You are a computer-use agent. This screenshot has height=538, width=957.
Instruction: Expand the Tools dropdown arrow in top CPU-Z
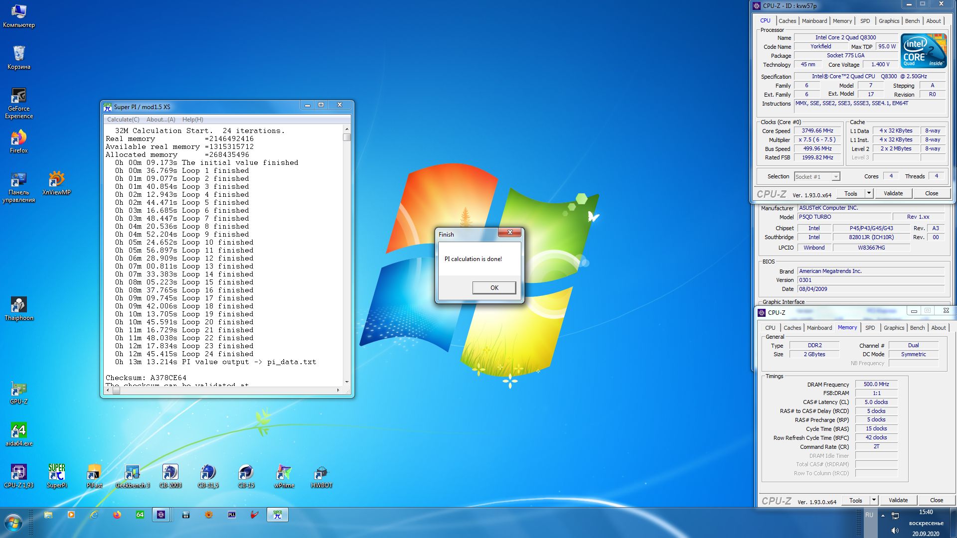(x=869, y=193)
